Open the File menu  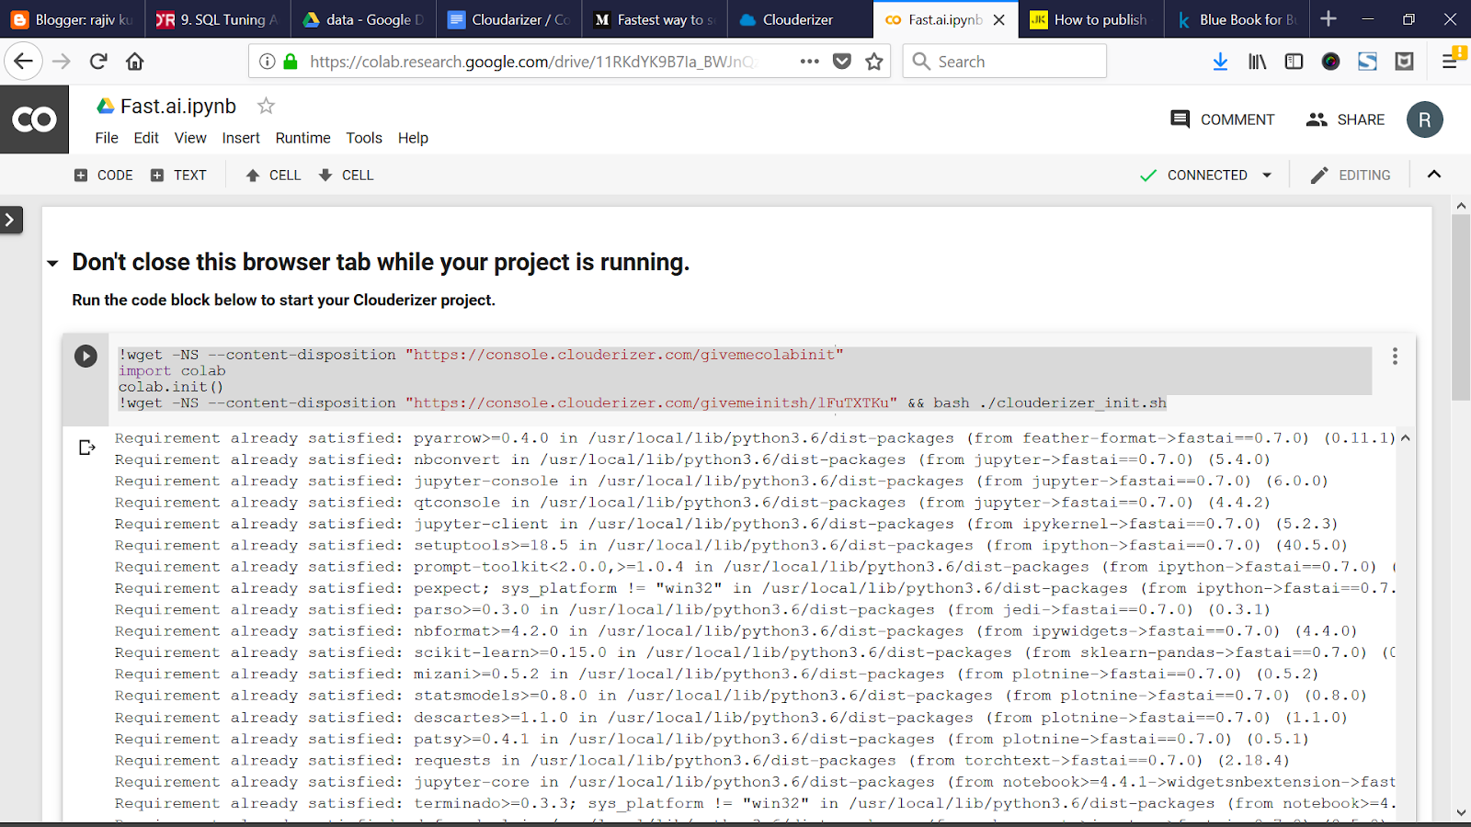pos(107,138)
